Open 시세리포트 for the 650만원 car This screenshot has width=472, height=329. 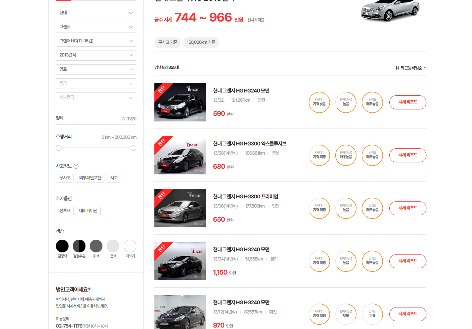[x=408, y=208]
